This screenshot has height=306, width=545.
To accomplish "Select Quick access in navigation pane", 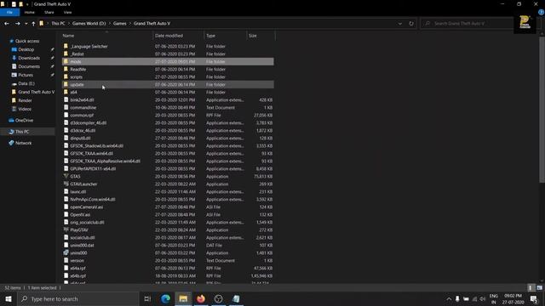I will pos(27,41).
